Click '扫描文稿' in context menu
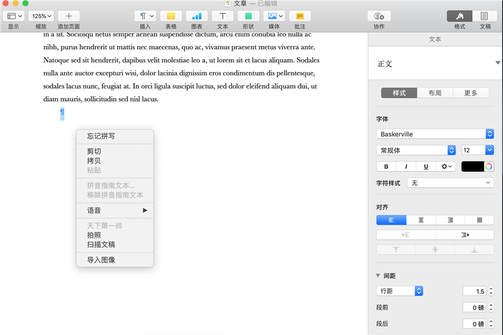The height and width of the screenshot is (335, 503). point(101,244)
